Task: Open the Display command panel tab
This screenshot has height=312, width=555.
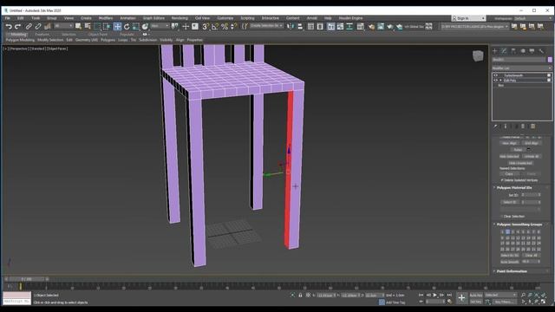Action: pyautogui.click(x=532, y=51)
